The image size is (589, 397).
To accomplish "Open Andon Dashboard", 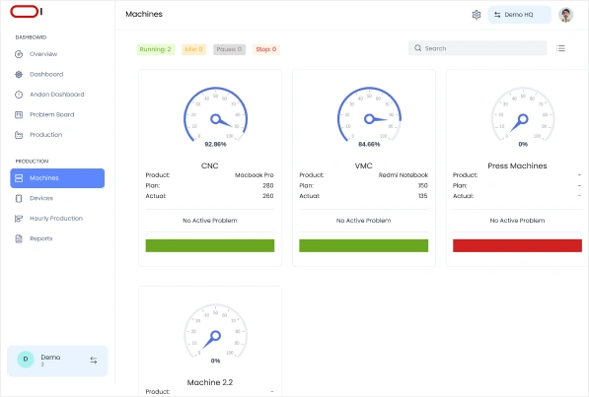I will 57,95.
